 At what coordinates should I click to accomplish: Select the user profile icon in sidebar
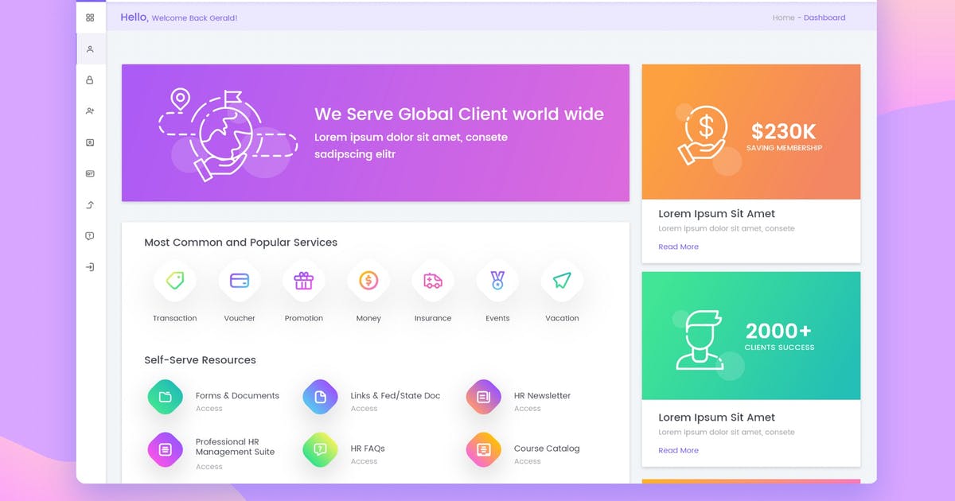tap(90, 49)
